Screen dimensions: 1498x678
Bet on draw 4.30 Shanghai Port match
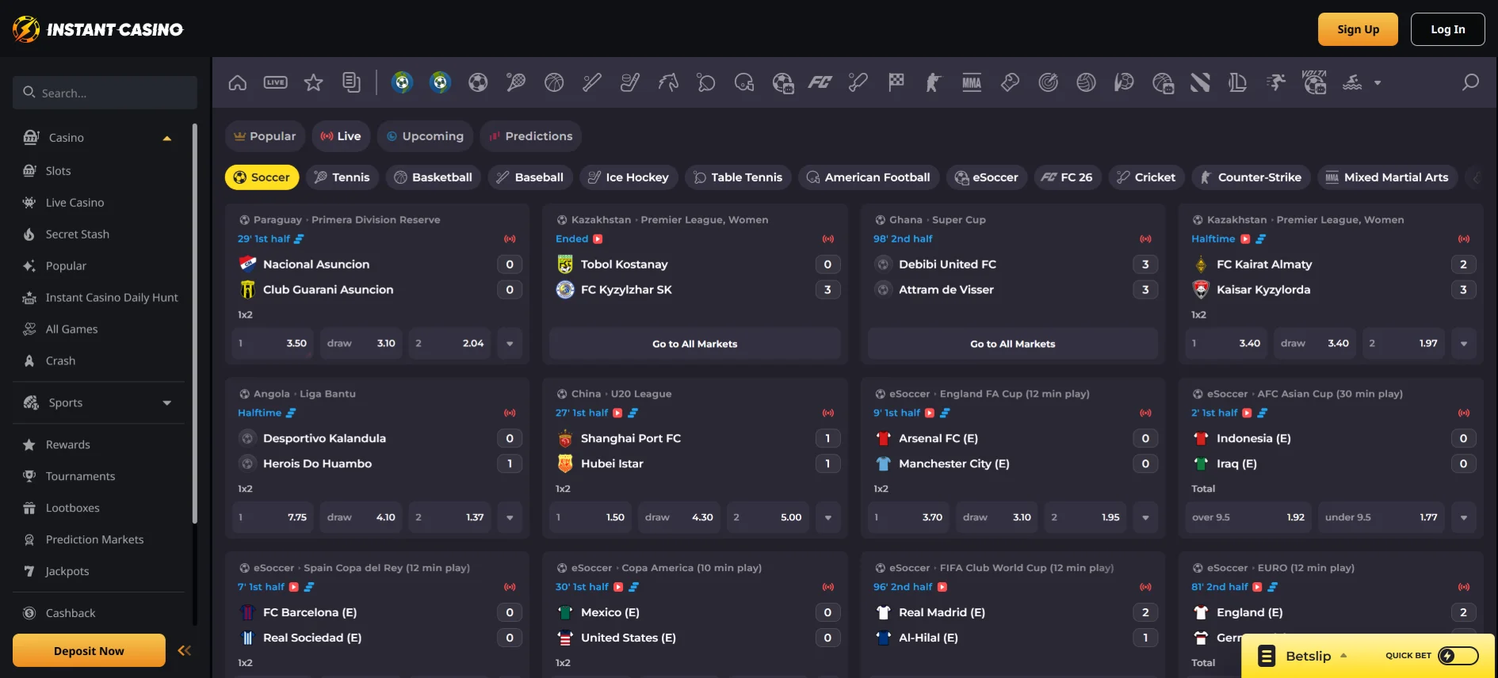tap(678, 518)
